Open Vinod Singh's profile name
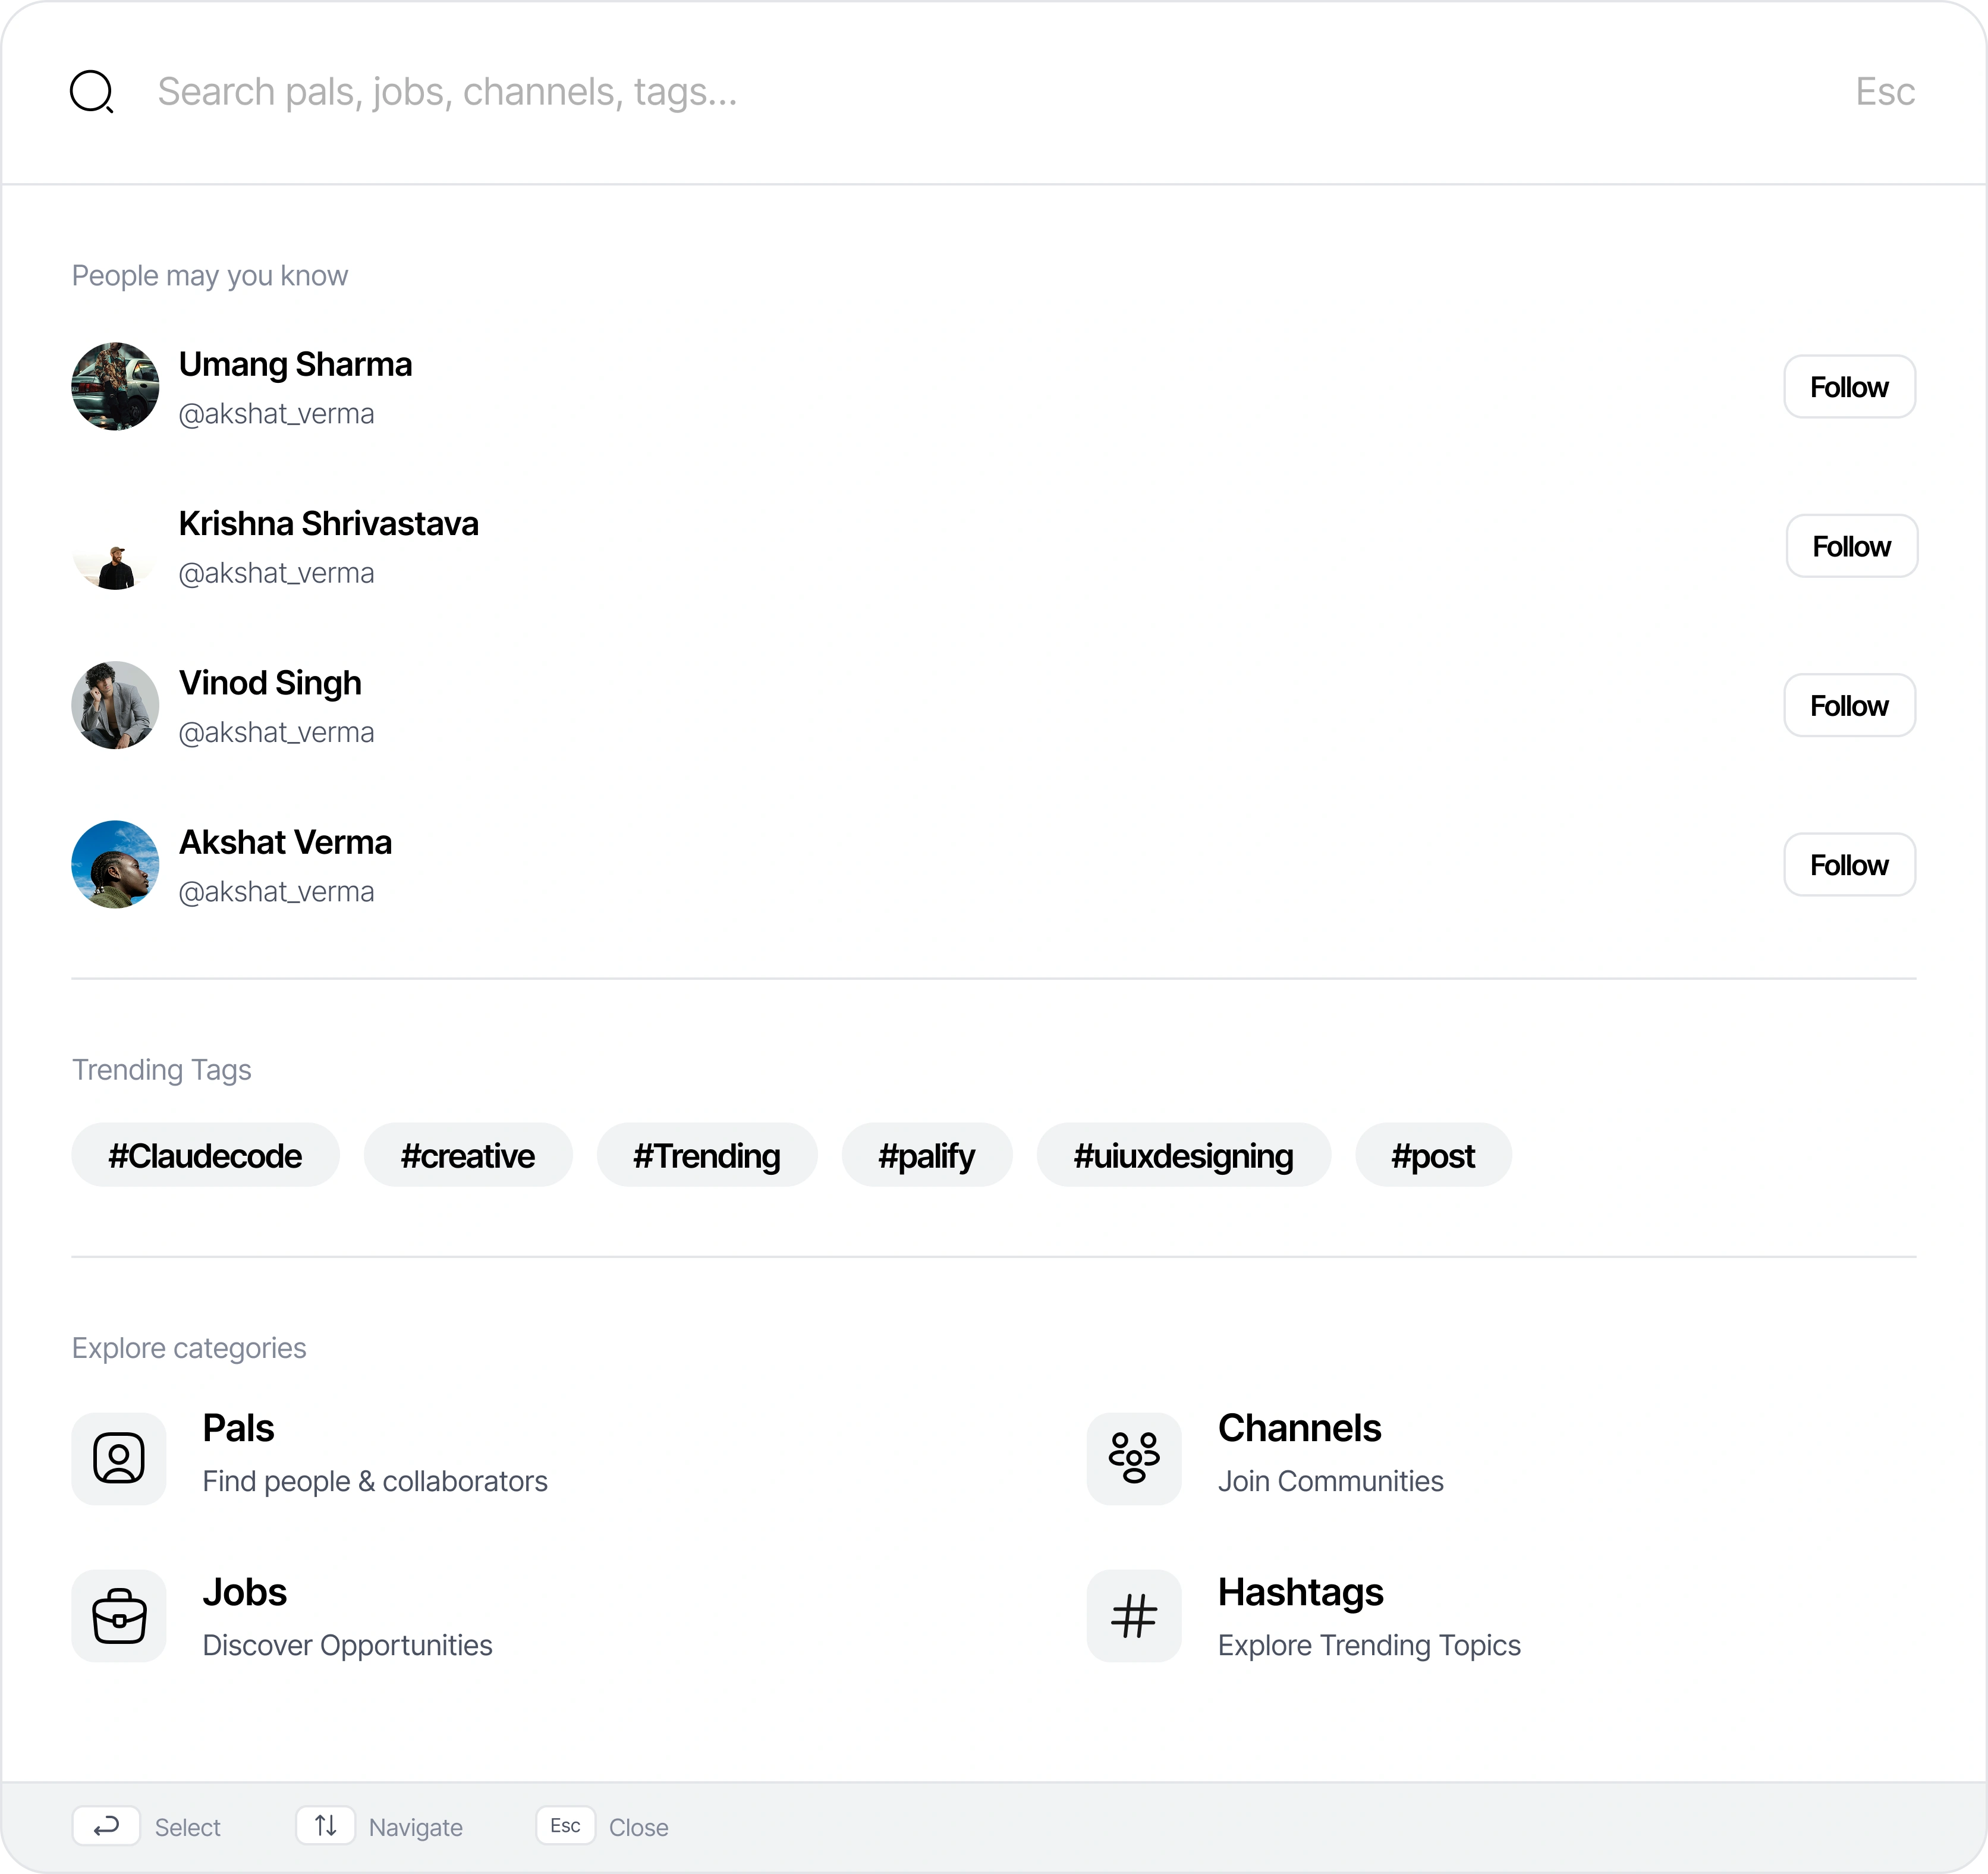 [x=270, y=683]
